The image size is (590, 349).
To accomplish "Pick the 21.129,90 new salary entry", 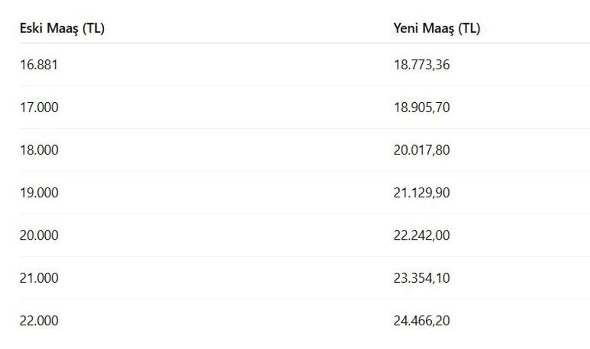I will (x=421, y=193).
